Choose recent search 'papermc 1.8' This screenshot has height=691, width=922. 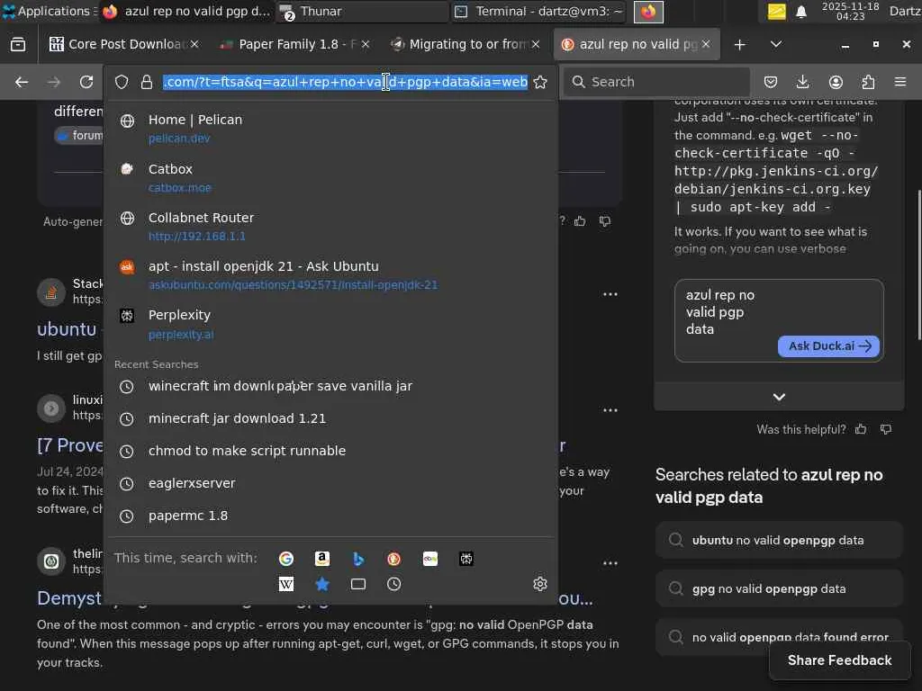(330, 516)
